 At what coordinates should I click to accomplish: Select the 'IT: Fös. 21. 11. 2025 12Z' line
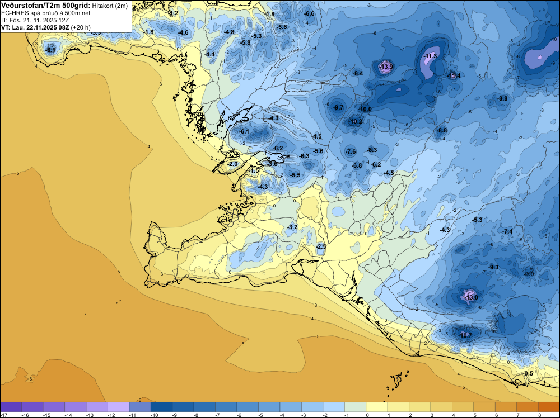[x=34, y=20]
